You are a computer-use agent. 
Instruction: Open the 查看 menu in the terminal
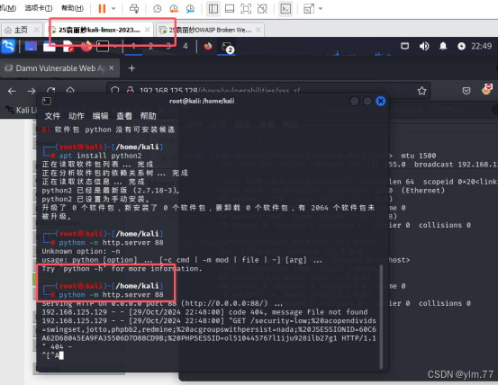tap(124, 116)
